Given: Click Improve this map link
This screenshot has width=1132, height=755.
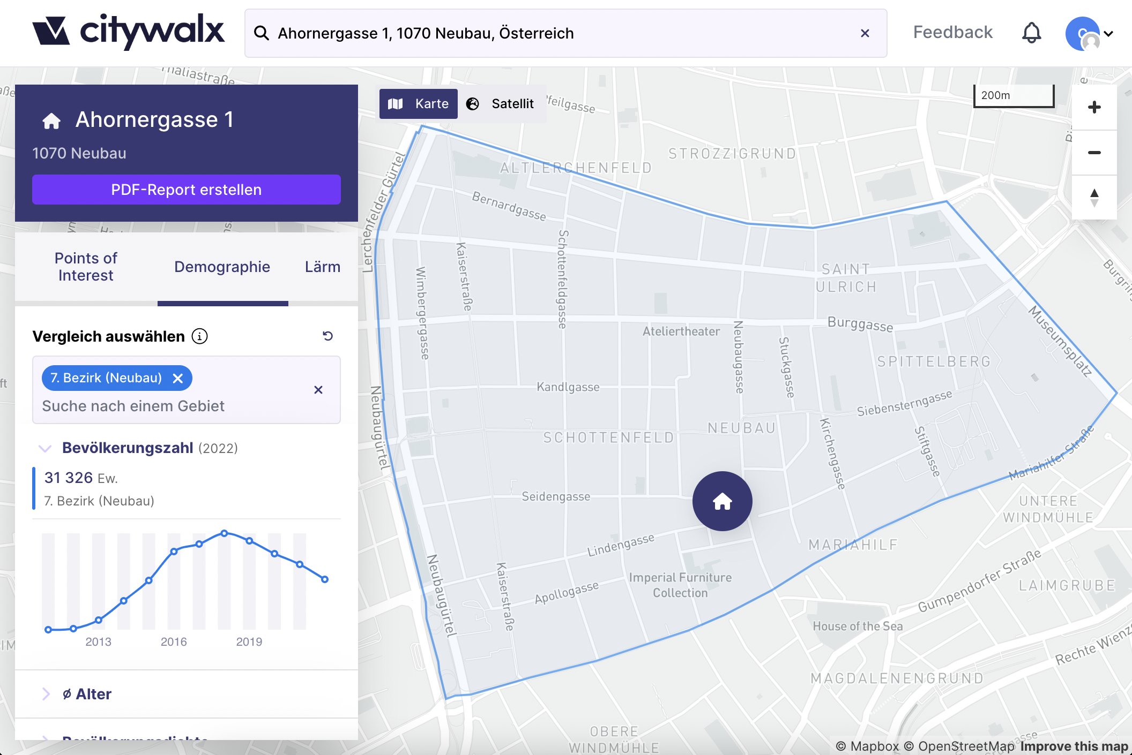Looking at the screenshot, I should tap(1075, 746).
